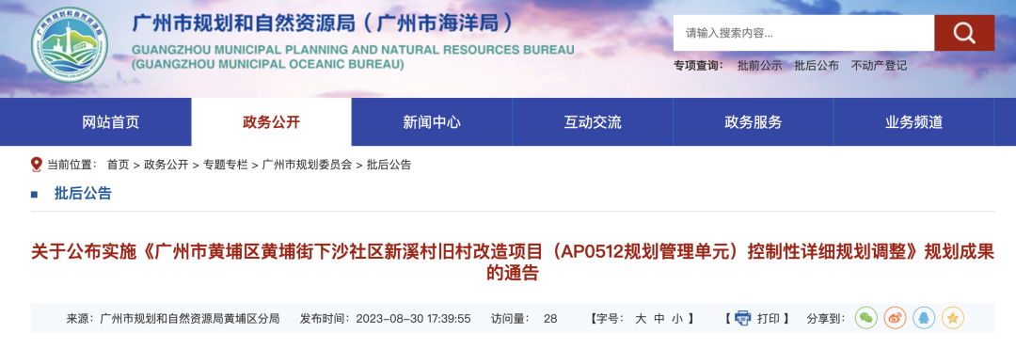This screenshot has height=349, width=1016.
Task: Share the page via Weibo icon
Action: (895, 318)
